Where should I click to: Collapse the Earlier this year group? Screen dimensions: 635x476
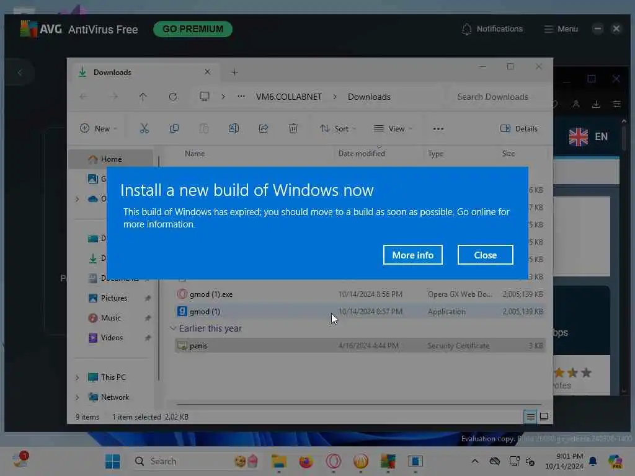[x=174, y=328]
